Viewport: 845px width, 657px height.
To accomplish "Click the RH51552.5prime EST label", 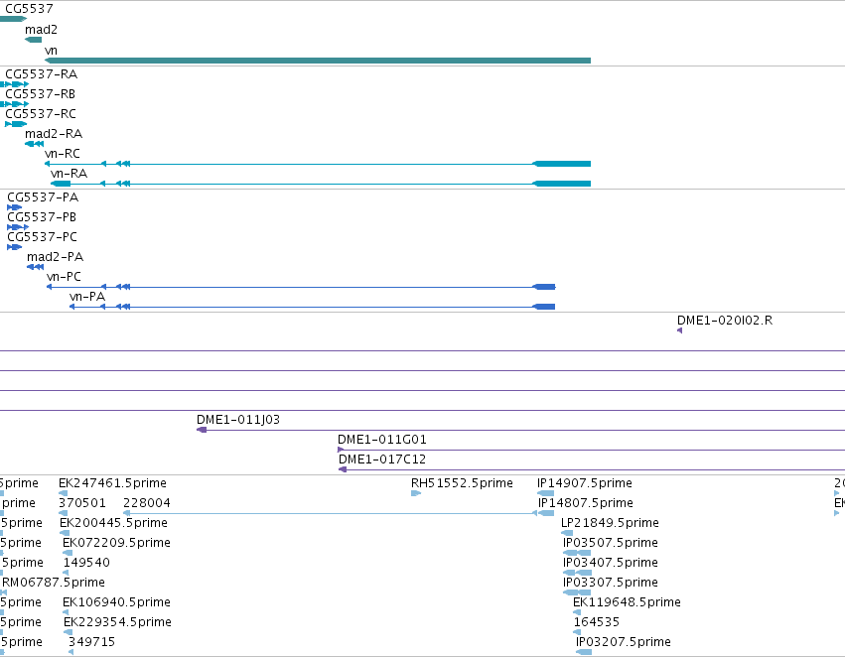I will click(462, 483).
